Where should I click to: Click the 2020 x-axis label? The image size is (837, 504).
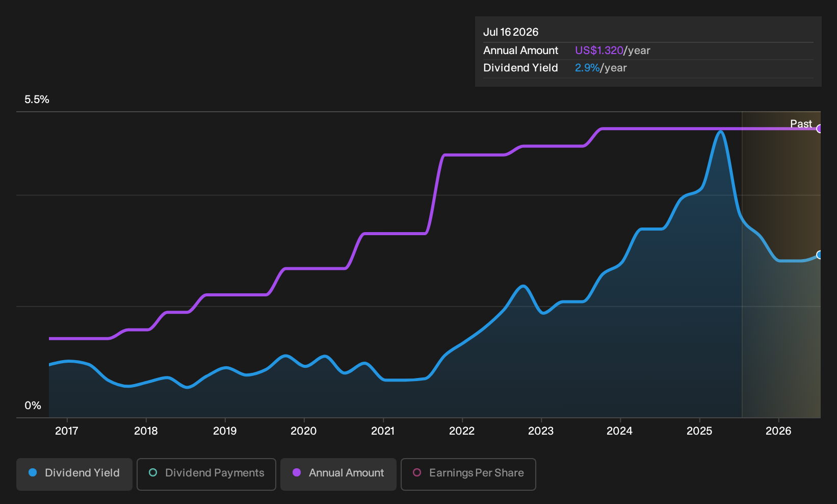pyautogui.click(x=304, y=431)
